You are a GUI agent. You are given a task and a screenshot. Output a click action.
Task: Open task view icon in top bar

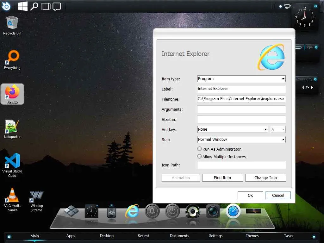click(x=46, y=6)
